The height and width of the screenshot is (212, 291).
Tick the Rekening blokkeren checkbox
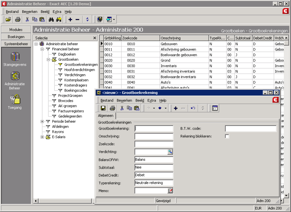pyautogui.click(x=227, y=136)
